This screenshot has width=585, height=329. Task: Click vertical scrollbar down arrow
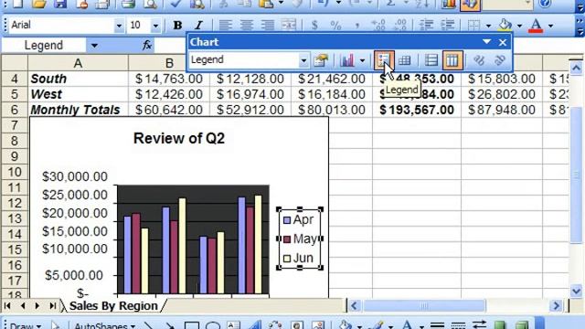click(576, 291)
